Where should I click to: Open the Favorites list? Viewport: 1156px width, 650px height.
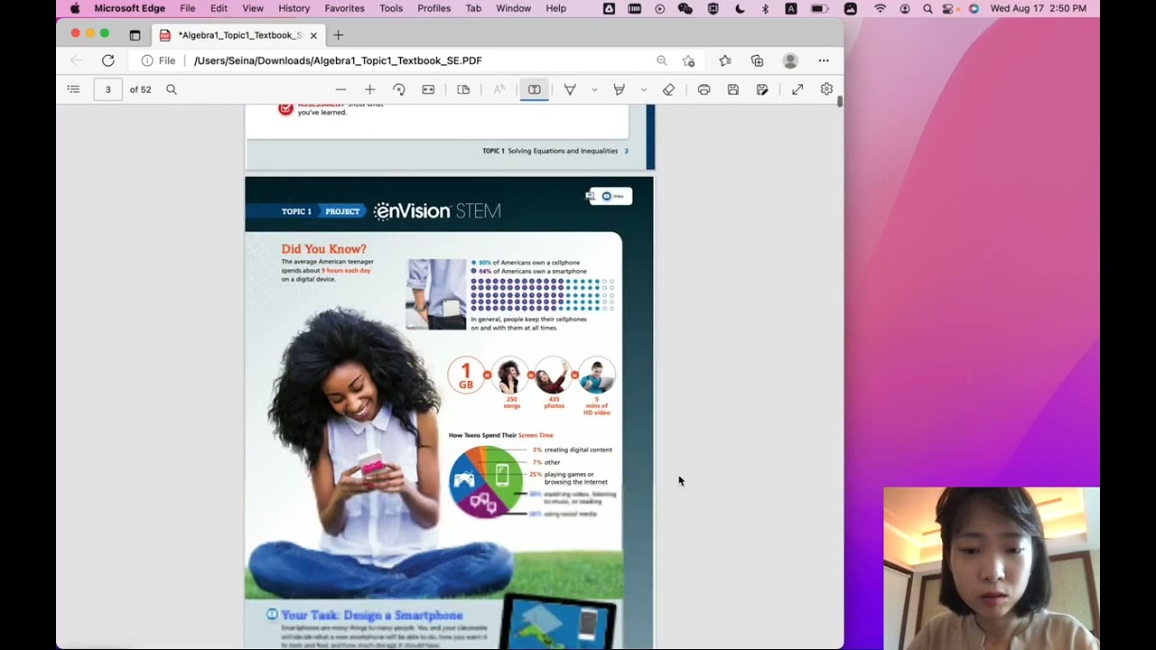pos(725,60)
